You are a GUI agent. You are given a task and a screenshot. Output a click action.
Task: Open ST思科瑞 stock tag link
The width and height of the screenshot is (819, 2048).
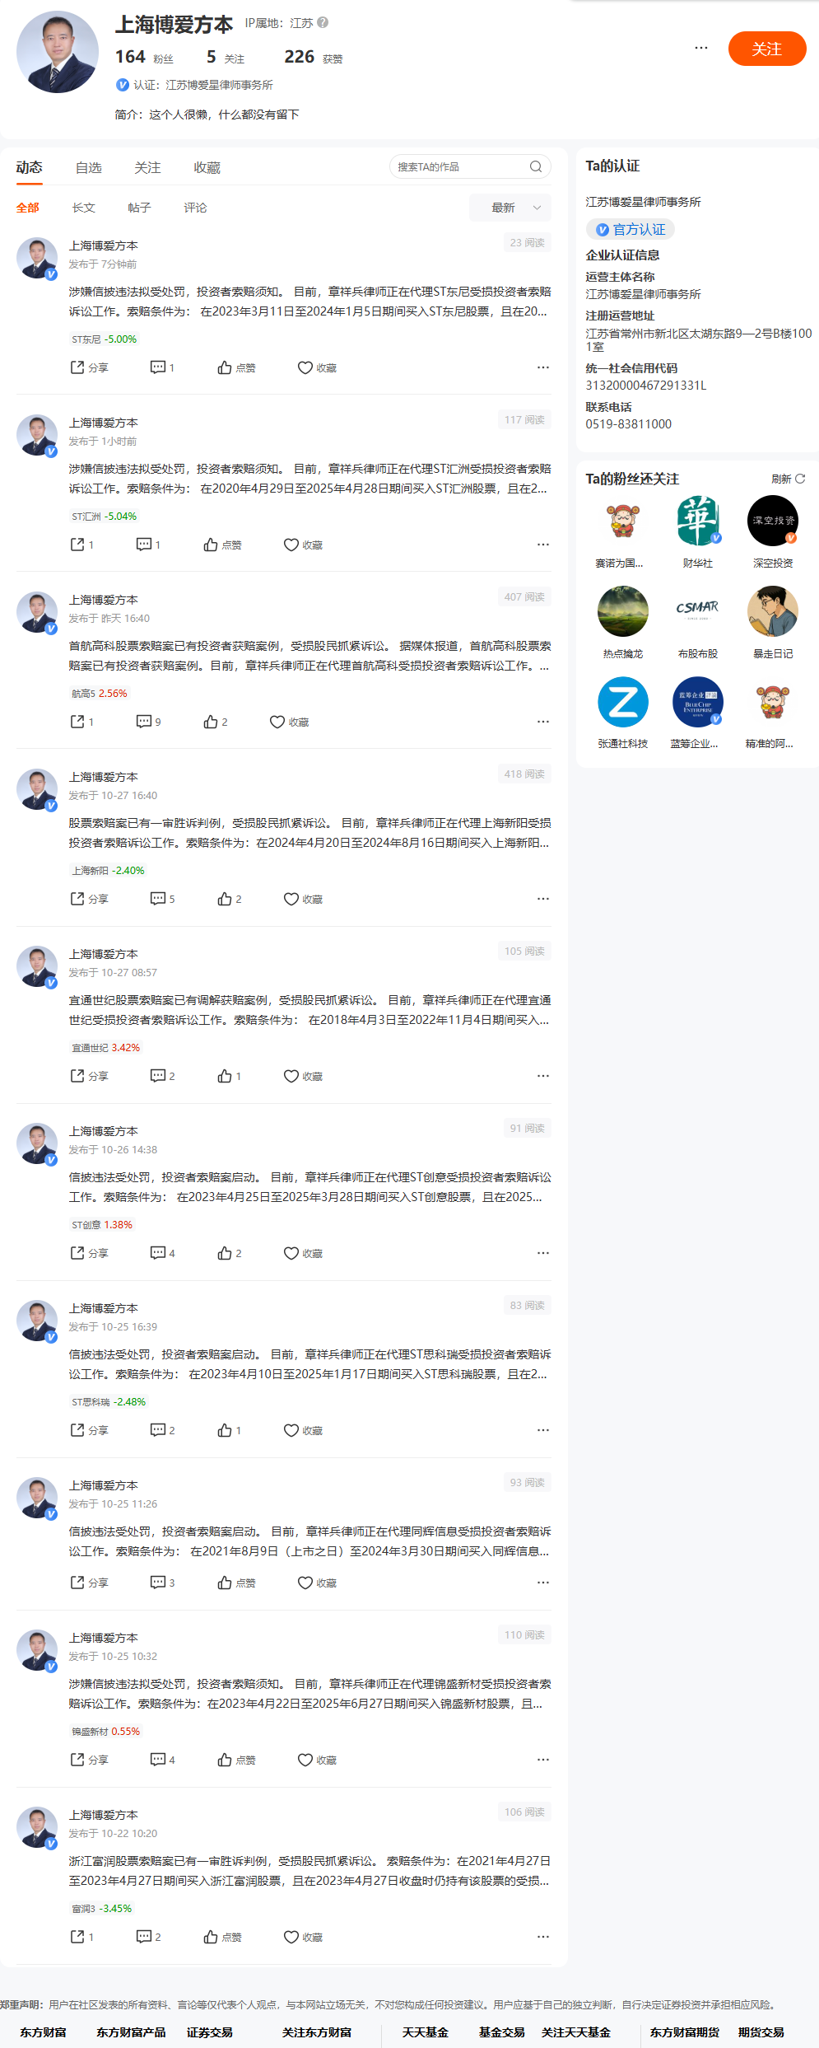pyautogui.click(x=109, y=1401)
